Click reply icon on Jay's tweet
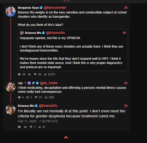 19,97
